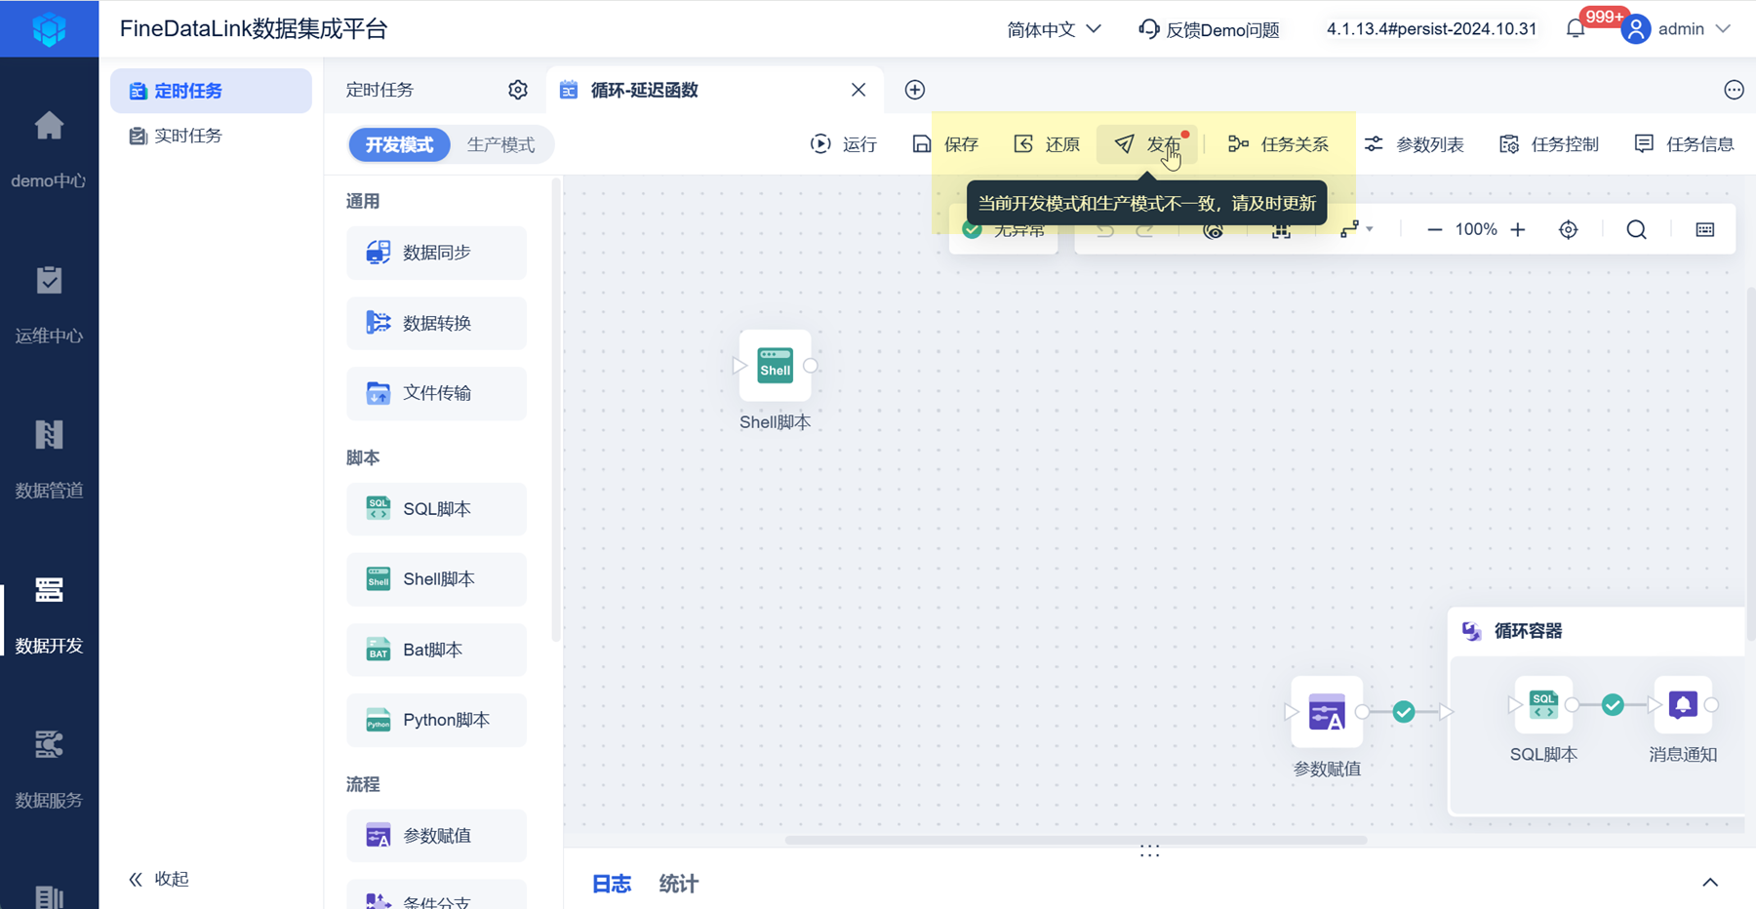Select the 消息通知 node in loop container
Viewport: 1756px width, 909px height.
tap(1683, 704)
